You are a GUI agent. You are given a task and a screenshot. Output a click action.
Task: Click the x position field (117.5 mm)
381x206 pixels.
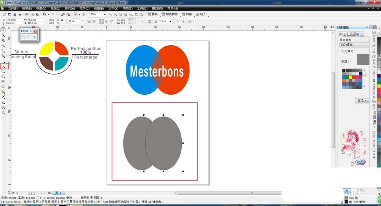click(14, 20)
